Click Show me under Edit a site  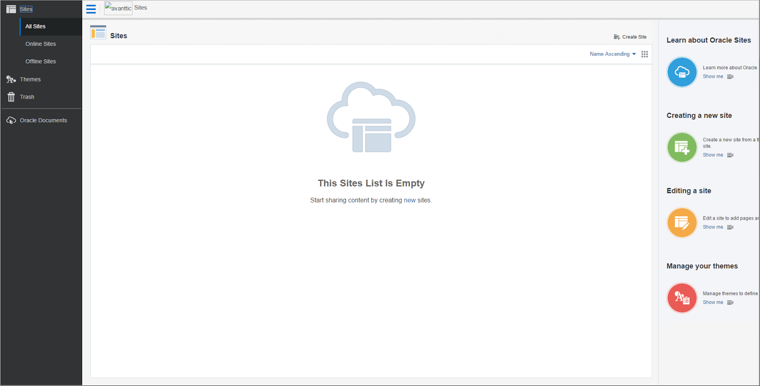pos(713,227)
